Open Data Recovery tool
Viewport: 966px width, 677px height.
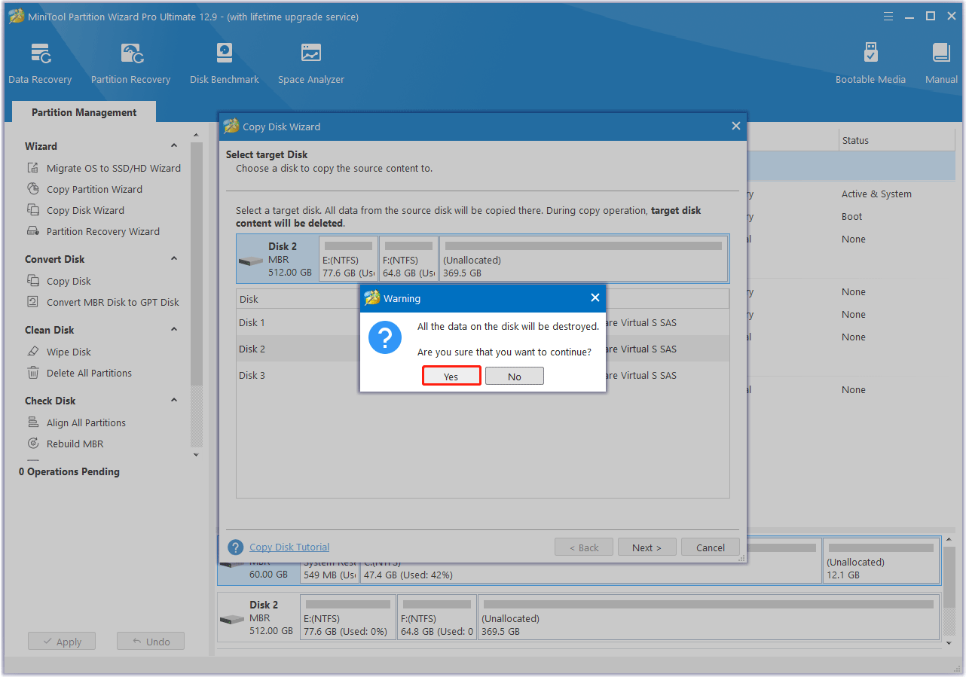point(40,63)
